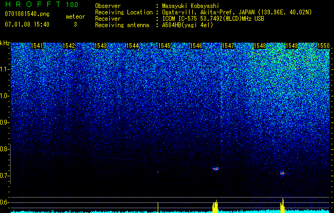Click the 1543 time marker

tap(100, 46)
